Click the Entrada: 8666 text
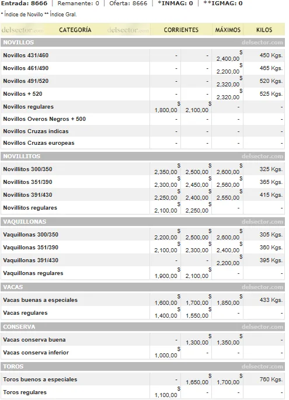This screenshot has height=400, width=289. pos(25,4)
